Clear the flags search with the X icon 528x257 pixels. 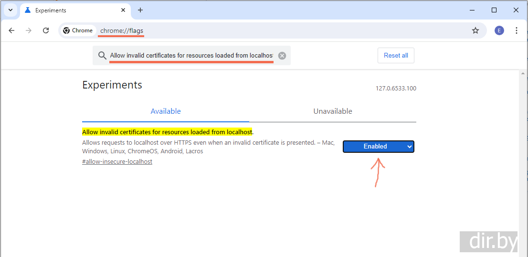click(x=282, y=56)
